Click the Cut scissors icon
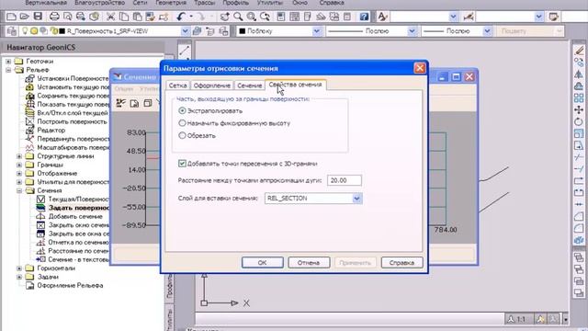 tap(110, 17)
